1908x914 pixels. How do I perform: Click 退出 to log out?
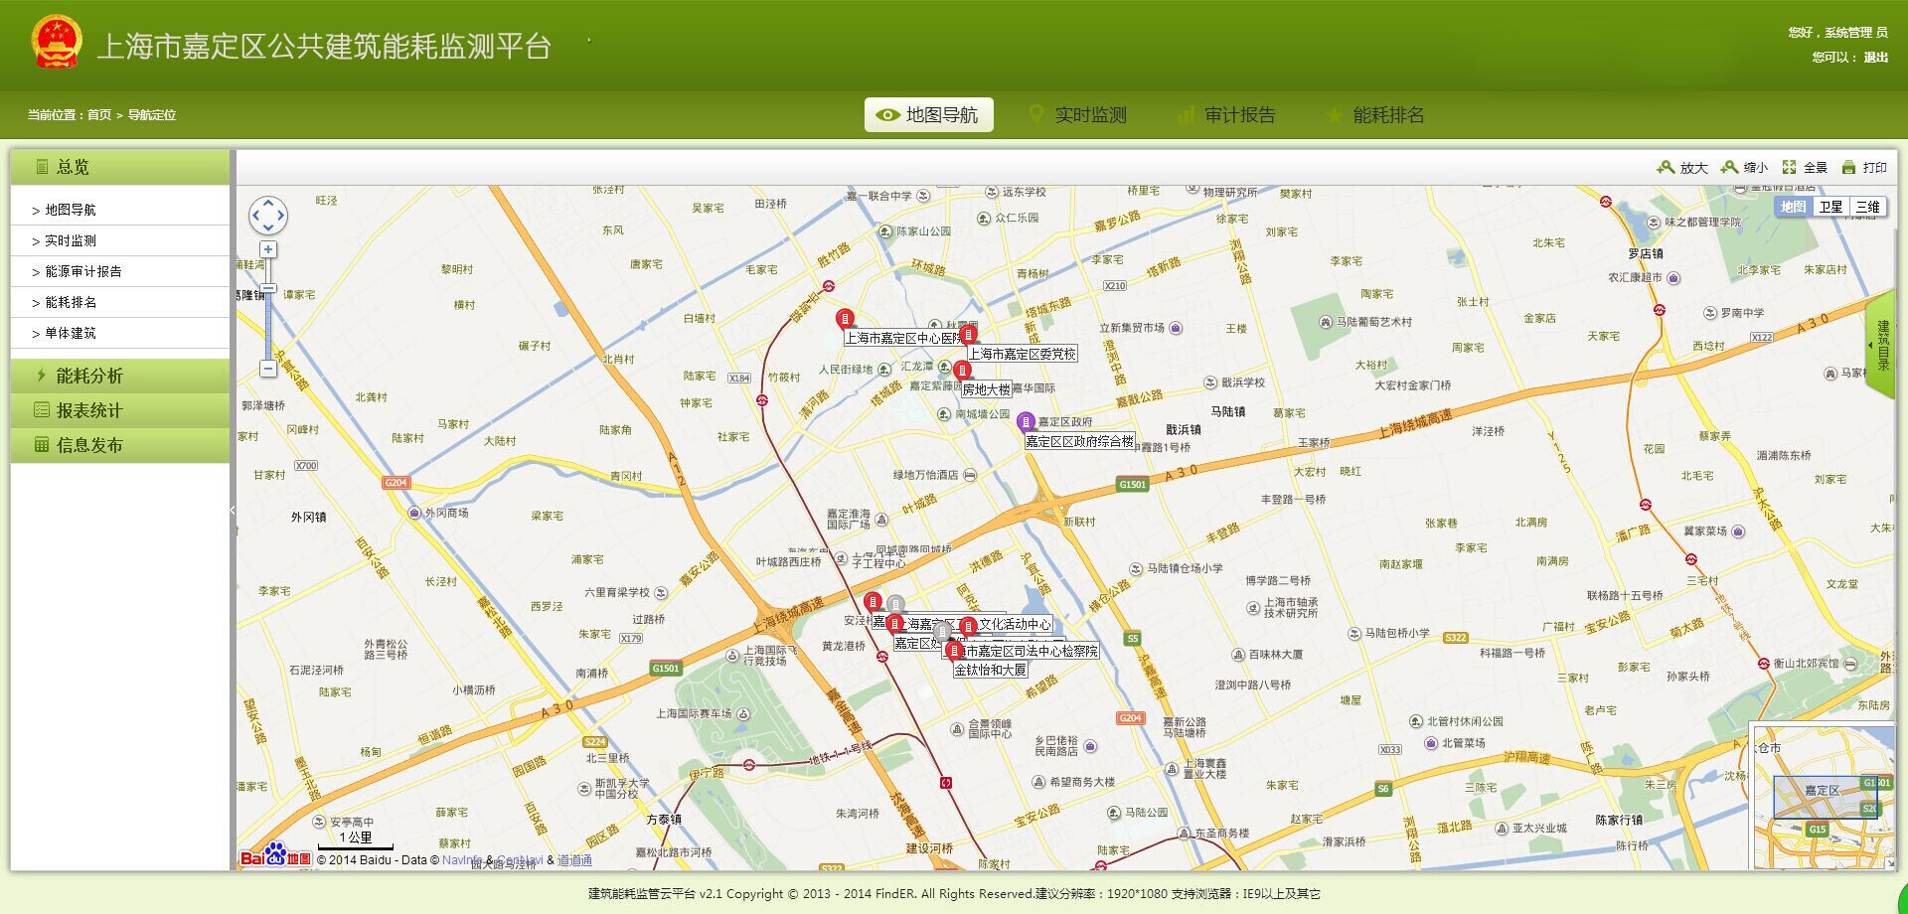click(x=1875, y=58)
